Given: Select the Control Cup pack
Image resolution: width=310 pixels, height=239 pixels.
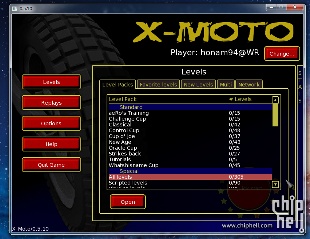Looking at the screenshot, I should coord(190,130).
